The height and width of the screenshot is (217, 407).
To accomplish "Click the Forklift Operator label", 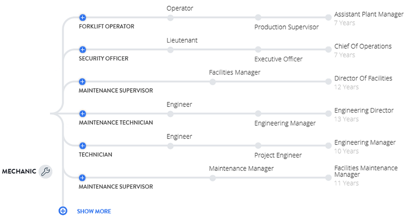I will (106, 26).
